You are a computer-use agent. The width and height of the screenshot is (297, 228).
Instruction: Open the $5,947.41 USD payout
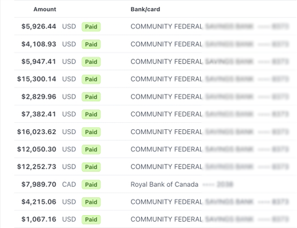[x=155, y=61]
